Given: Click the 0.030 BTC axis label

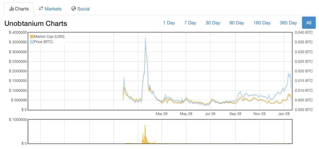Looking at the screenshot, I should (x=303, y=52).
